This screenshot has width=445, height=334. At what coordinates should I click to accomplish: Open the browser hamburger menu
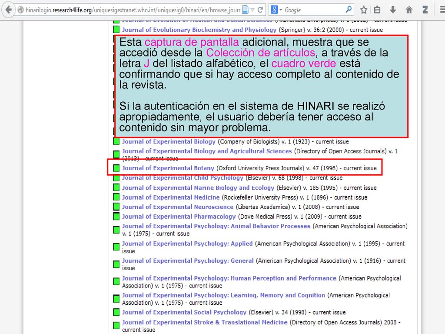[x=442, y=10]
